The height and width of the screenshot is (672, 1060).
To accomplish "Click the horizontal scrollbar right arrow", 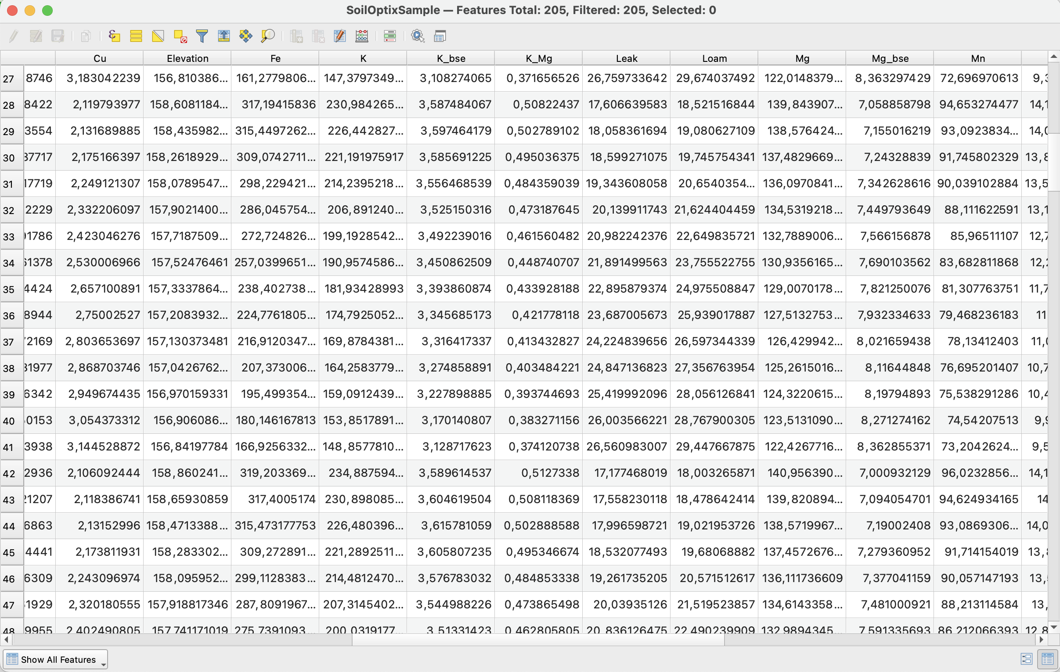I will pos(1042,639).
